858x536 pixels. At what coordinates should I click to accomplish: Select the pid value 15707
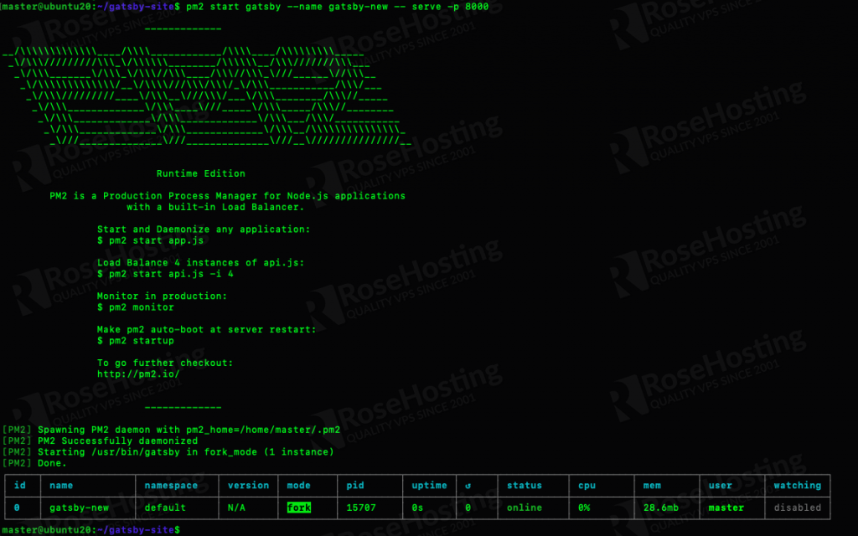(362, 508)
